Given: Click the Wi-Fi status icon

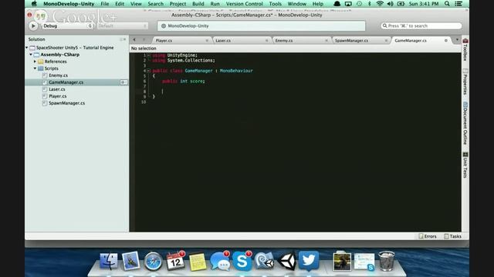Looking at the screenshot, I should coord(380,4).
